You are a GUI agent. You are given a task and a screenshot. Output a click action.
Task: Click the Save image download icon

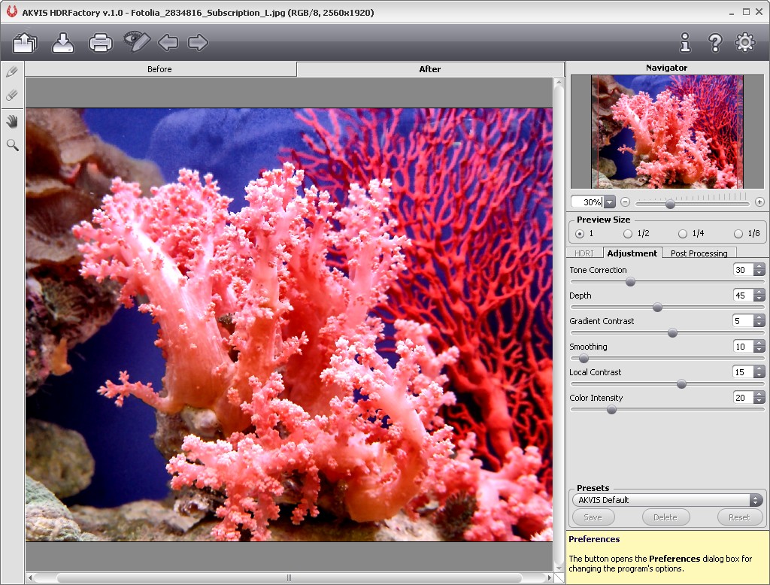pos(63,43)
